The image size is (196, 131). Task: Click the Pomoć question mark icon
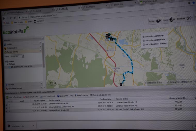[158, 21]
